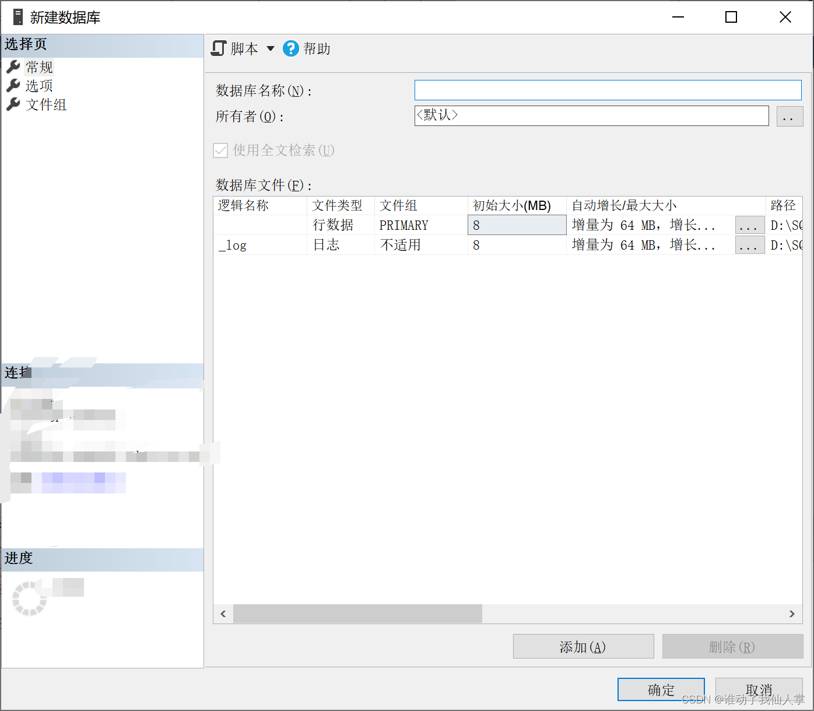Click the horizontal scrollbar right arrow
This screenshot has height=711, width=814.
792,614
